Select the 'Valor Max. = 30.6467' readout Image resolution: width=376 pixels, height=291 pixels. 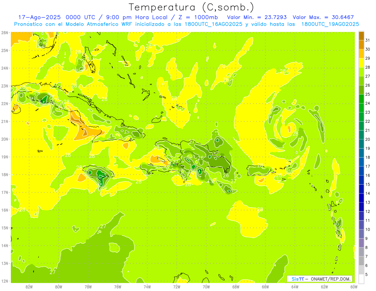323,17
